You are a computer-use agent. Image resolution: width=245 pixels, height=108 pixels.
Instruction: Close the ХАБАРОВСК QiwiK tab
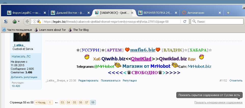click(x=132, y=13)
